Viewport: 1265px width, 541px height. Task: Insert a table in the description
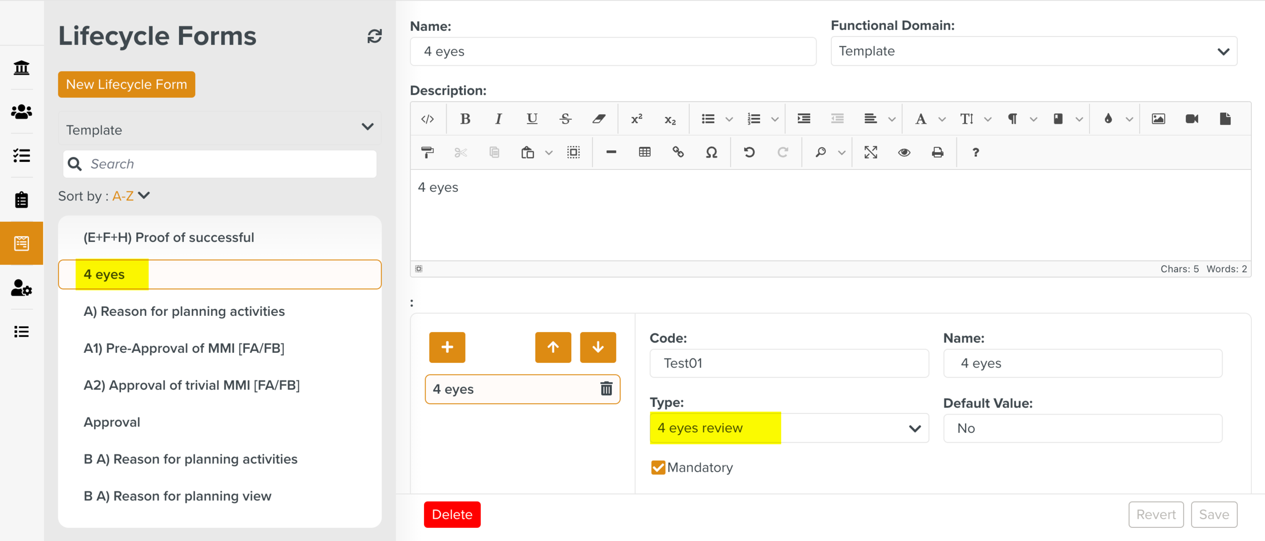[644, 152]
